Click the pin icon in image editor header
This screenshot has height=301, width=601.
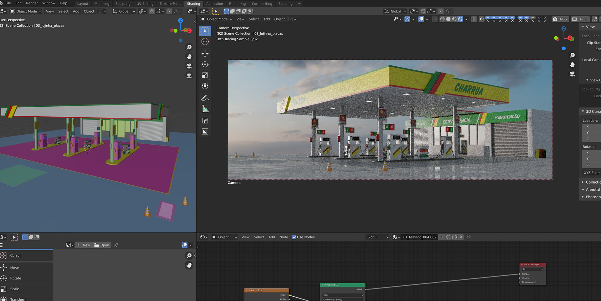point(116,245)
